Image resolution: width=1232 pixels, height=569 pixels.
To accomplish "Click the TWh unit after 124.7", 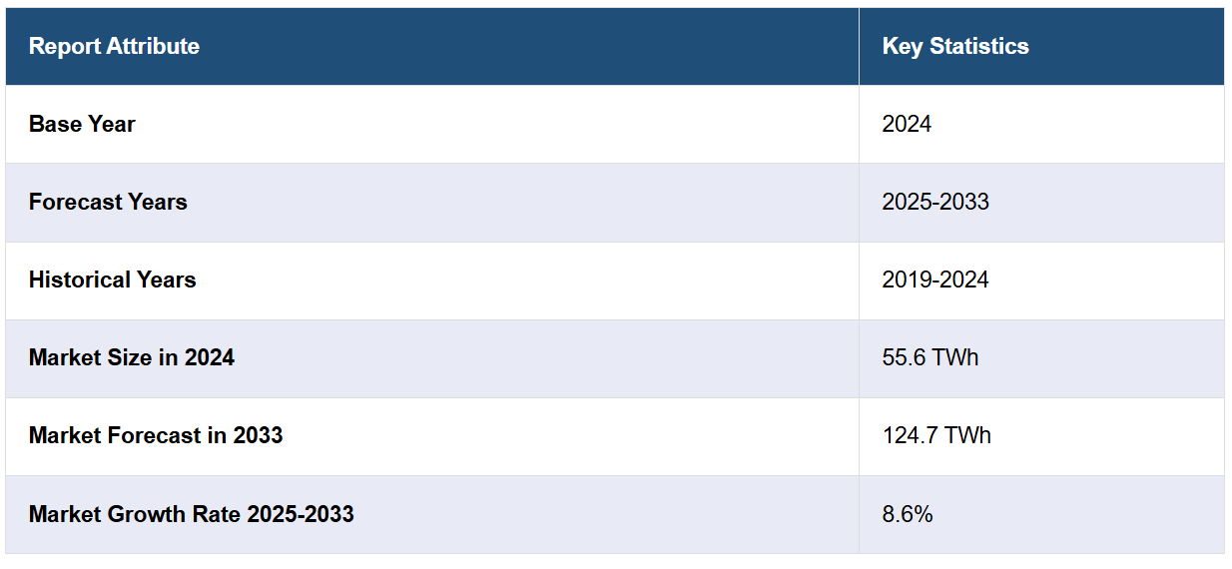I will coord(967,435).
